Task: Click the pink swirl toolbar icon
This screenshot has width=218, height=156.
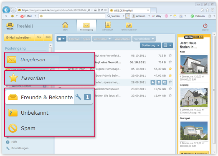Action: [x=166, y=16]
